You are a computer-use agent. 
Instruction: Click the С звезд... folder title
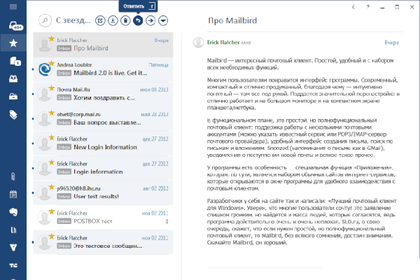click(73, 20)
